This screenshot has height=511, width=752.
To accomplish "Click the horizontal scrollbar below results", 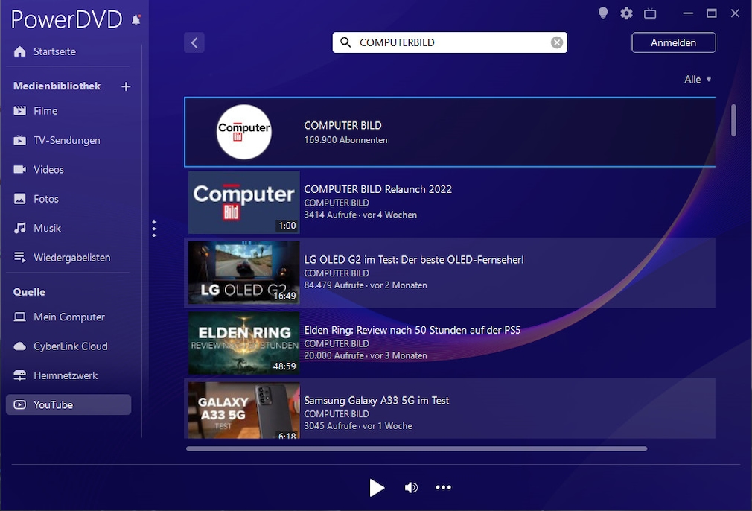I will pos(416,448).
